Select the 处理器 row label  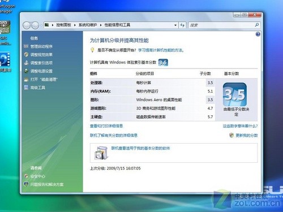click(96, 83)
